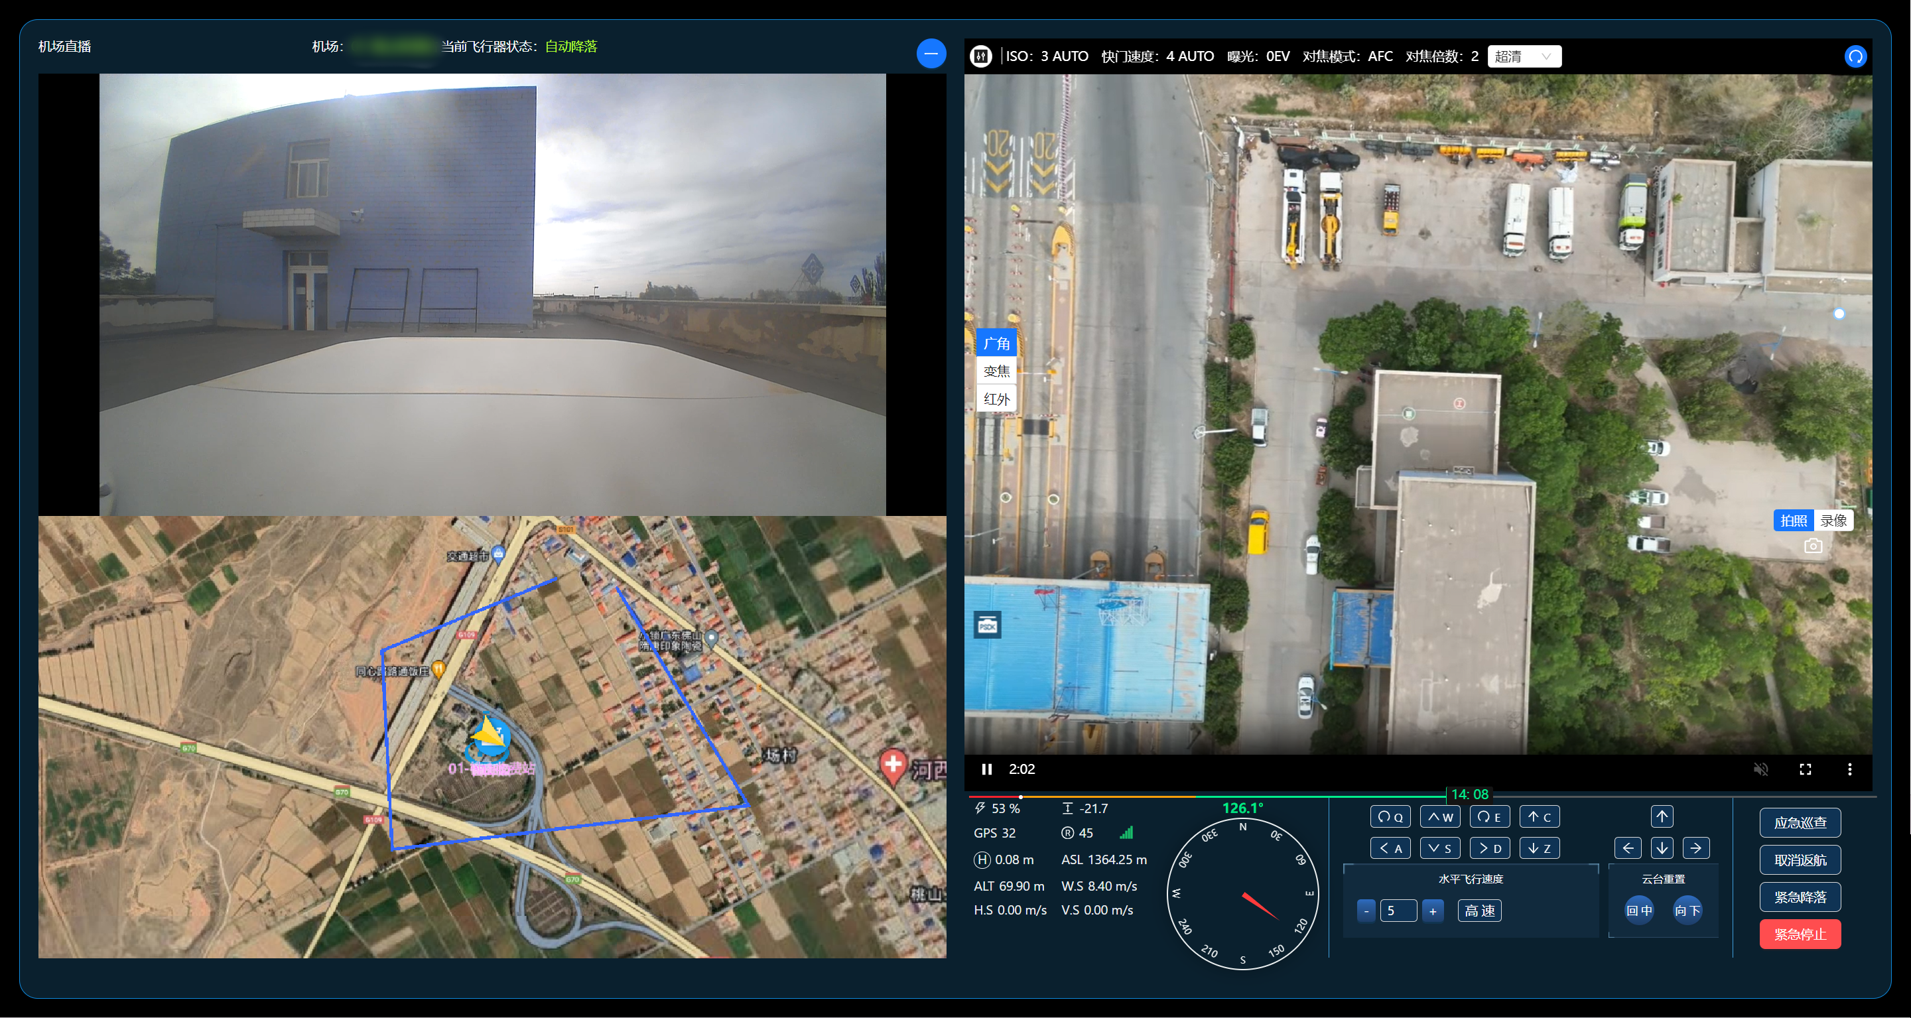
Task: Click the PSDK payload icon
Action: [x=986, y=625]
